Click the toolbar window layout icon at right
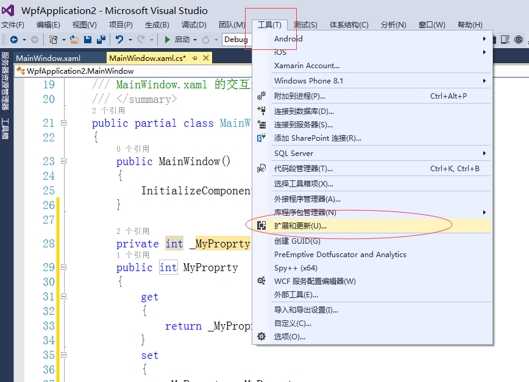Viewport: 529px width, 382px height. coord(505,40)
